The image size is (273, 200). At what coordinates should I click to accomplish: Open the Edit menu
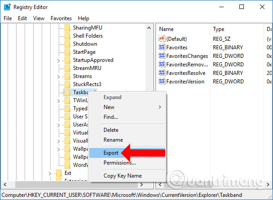coord(22,18)
